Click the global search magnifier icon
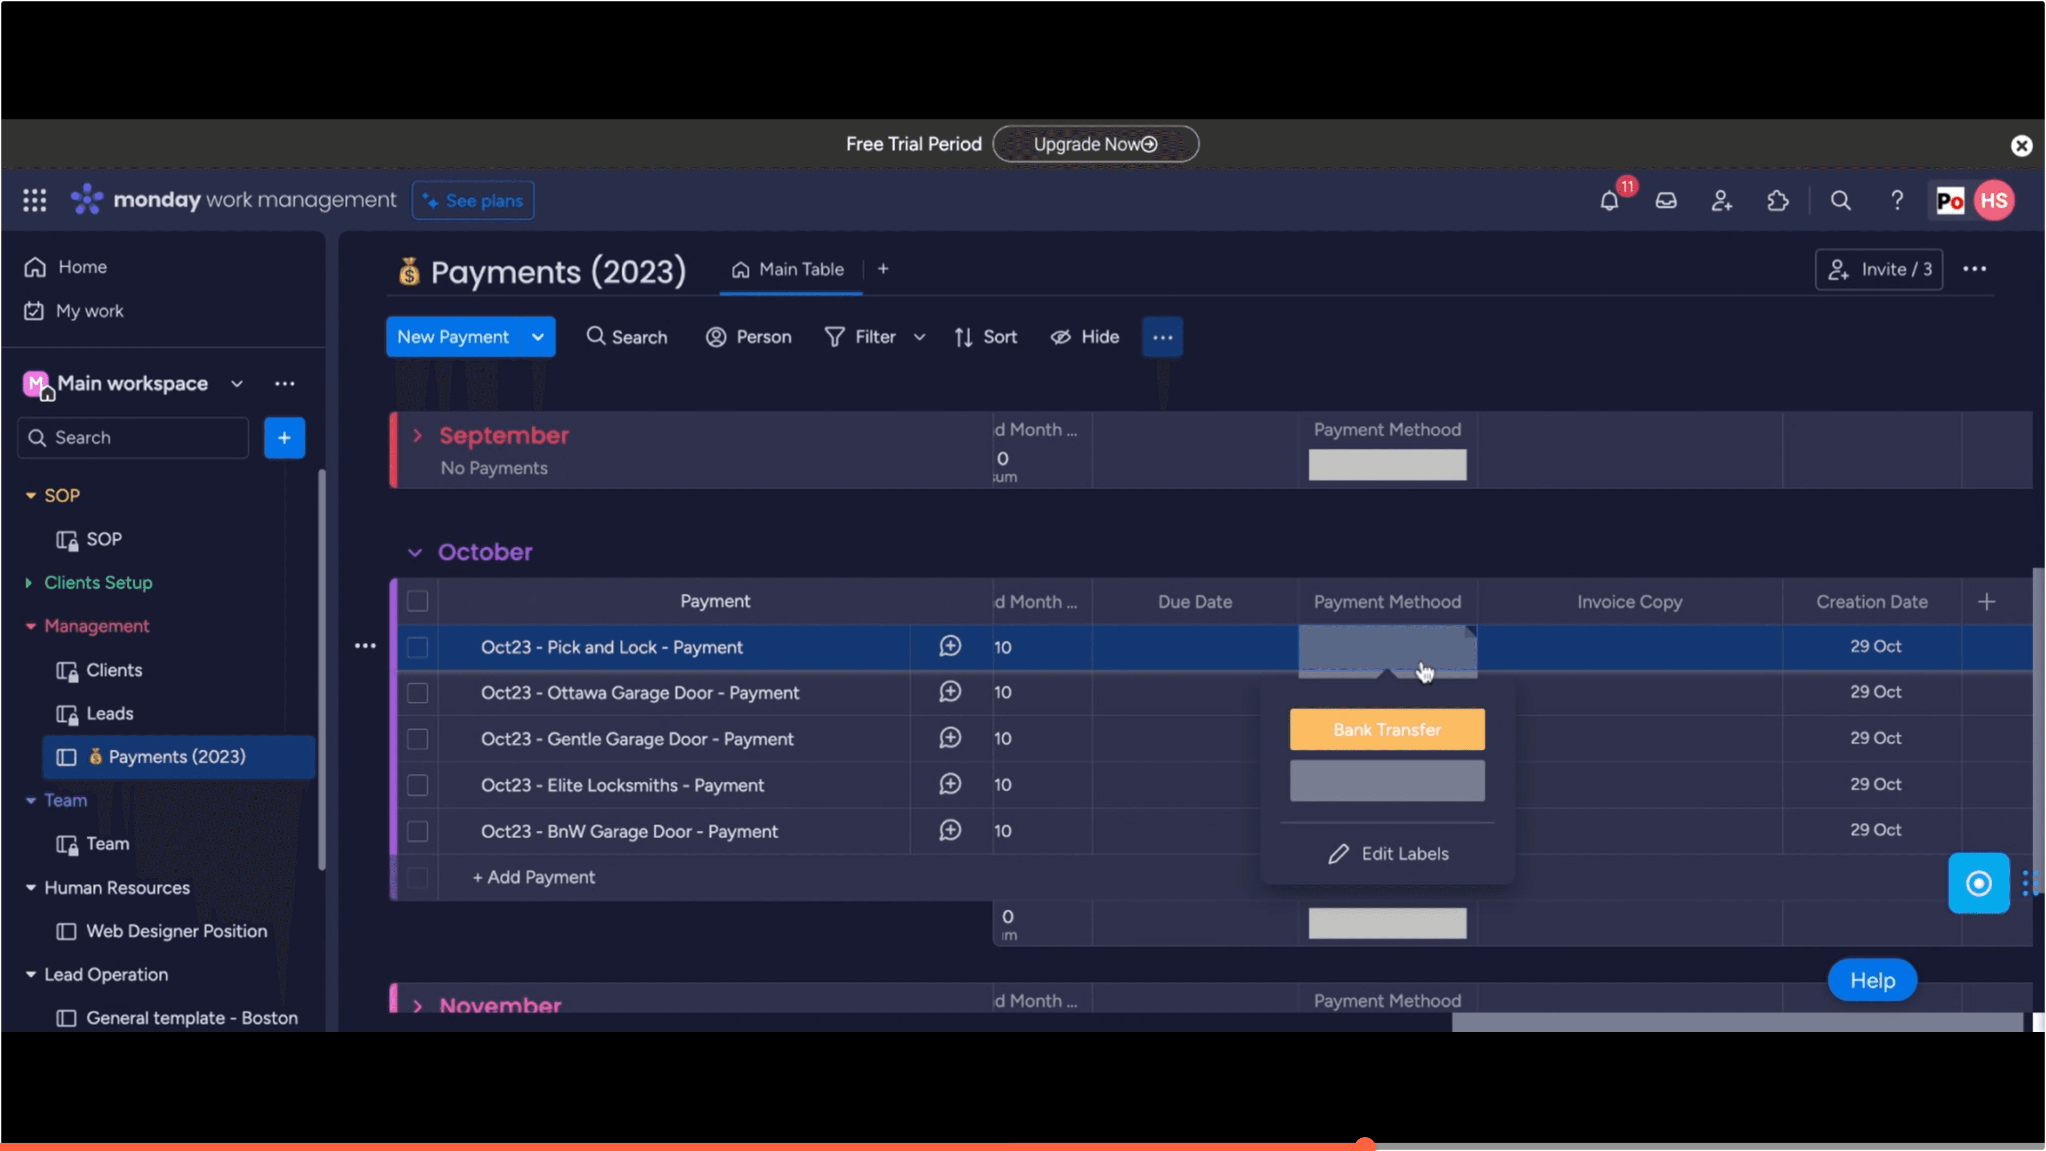 [1840, 200]
